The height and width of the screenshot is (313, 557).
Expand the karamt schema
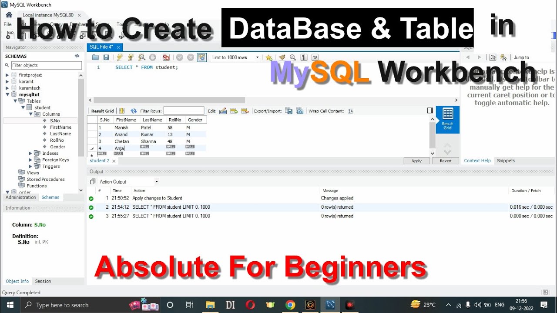click(x=7, y=81)
